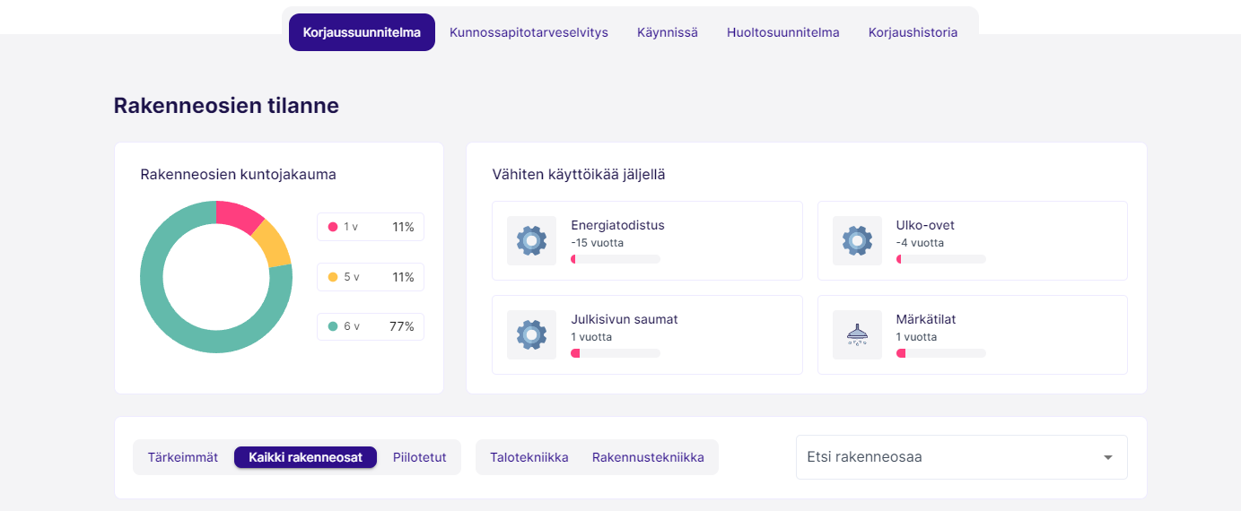Open the Kunnossapitotarveselvitys tab
This screenshot has width=1241, height=511.
coord(529,32)
